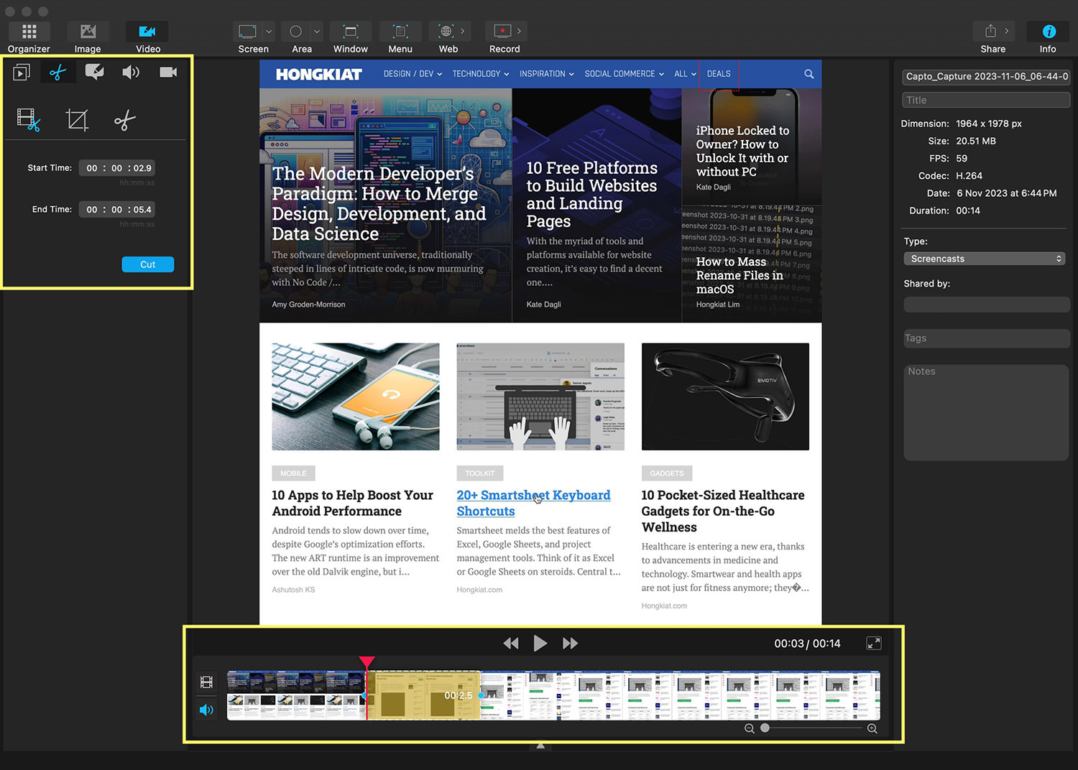The width and height of the screenshot is (1078, 770).
Task: Click the yellow selected timeline segment
Action: (x=424, y=695)
